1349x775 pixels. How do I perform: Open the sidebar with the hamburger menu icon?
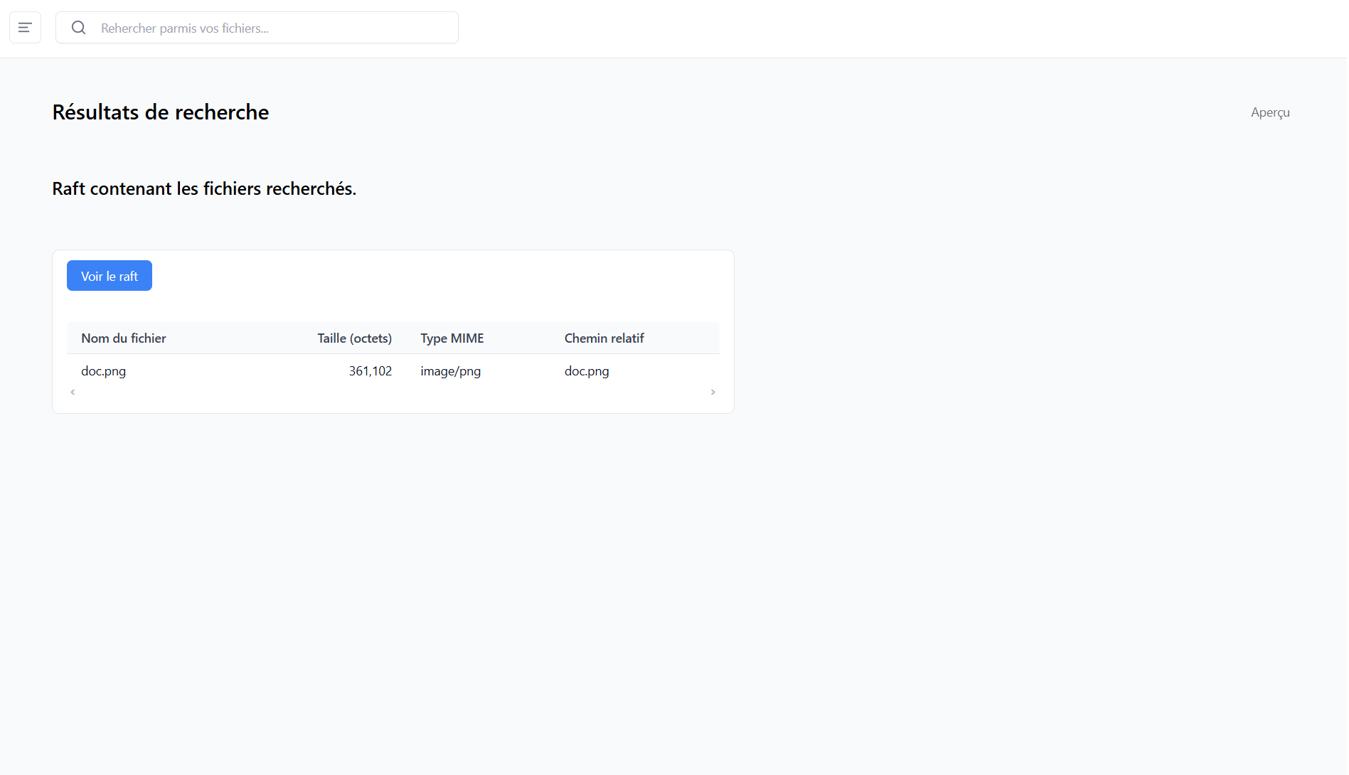pyautogui.click(x=25, y=28)
